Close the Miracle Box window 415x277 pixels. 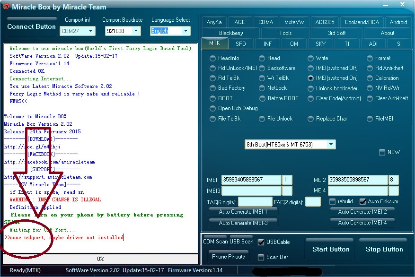(x=402, y=5)
